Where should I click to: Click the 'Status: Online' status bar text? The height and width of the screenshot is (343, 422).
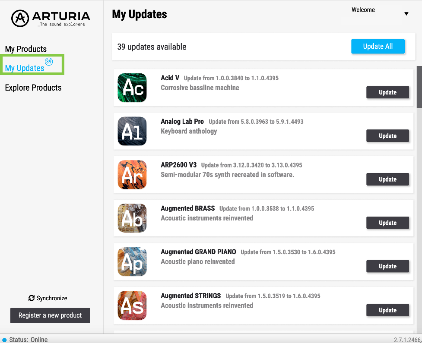28,340
